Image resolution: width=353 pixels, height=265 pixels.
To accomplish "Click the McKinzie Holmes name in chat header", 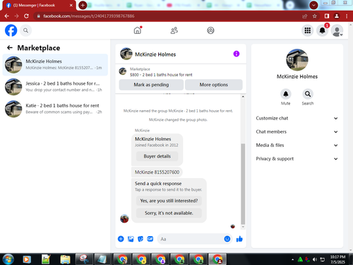I will tap(155, 54).
